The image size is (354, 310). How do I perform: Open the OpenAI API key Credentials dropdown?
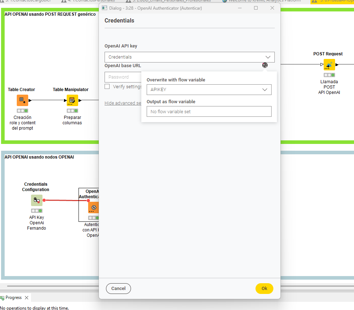coord(189,57)
